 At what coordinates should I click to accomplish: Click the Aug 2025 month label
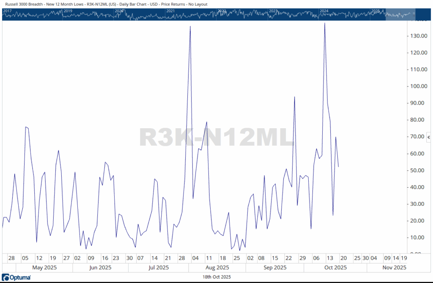(216, 267)
